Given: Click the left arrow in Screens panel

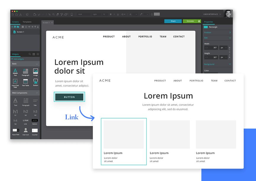Looking at the screenshot, I should (29, 27).
